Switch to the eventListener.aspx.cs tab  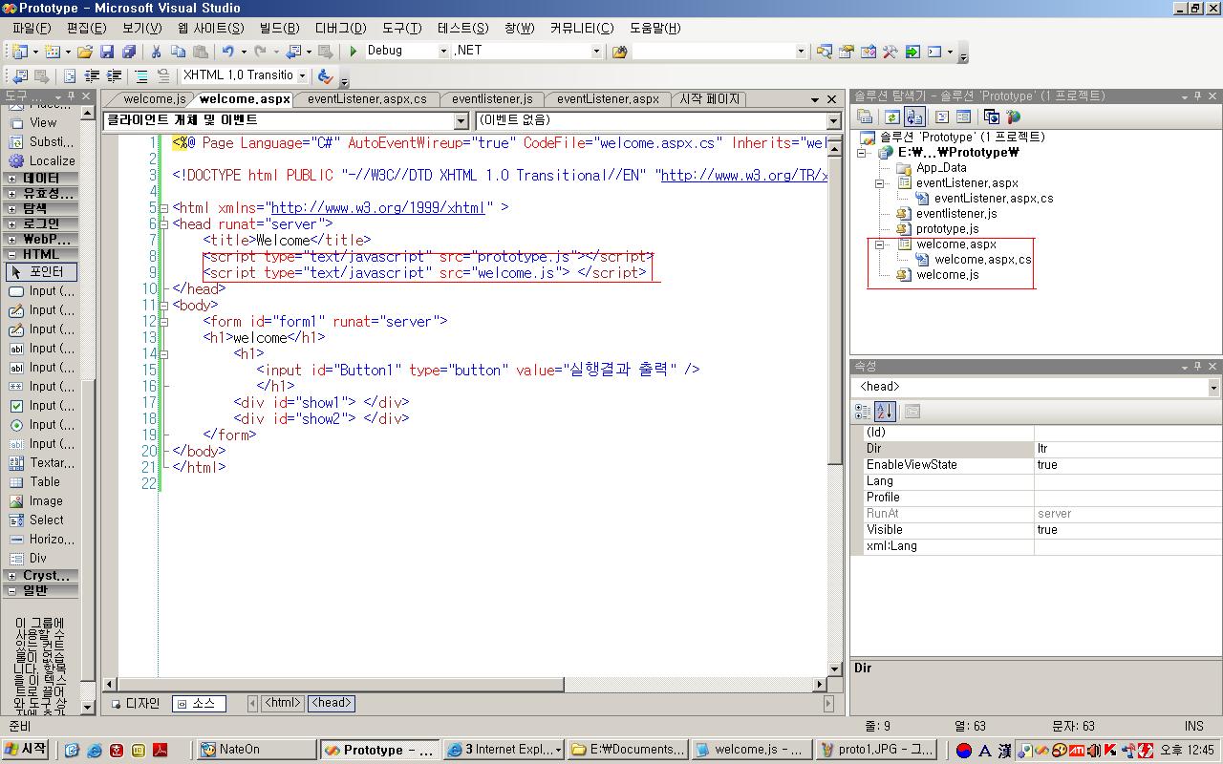point(367,99)
